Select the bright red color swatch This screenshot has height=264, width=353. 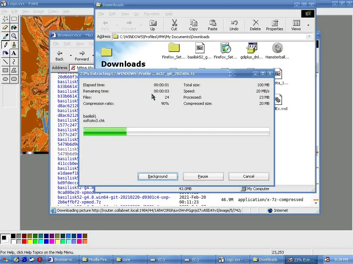point(24,242)
